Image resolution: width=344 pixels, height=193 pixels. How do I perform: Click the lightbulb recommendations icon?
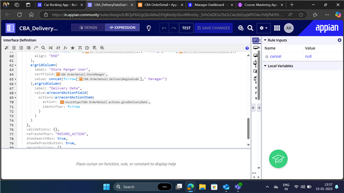pos(149,28)
